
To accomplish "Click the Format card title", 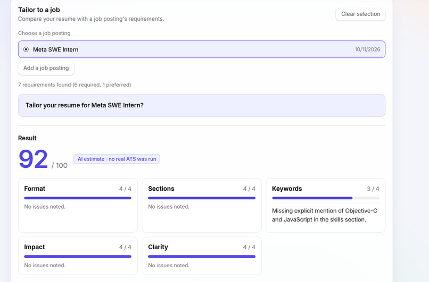I will [x=35, y=189].
